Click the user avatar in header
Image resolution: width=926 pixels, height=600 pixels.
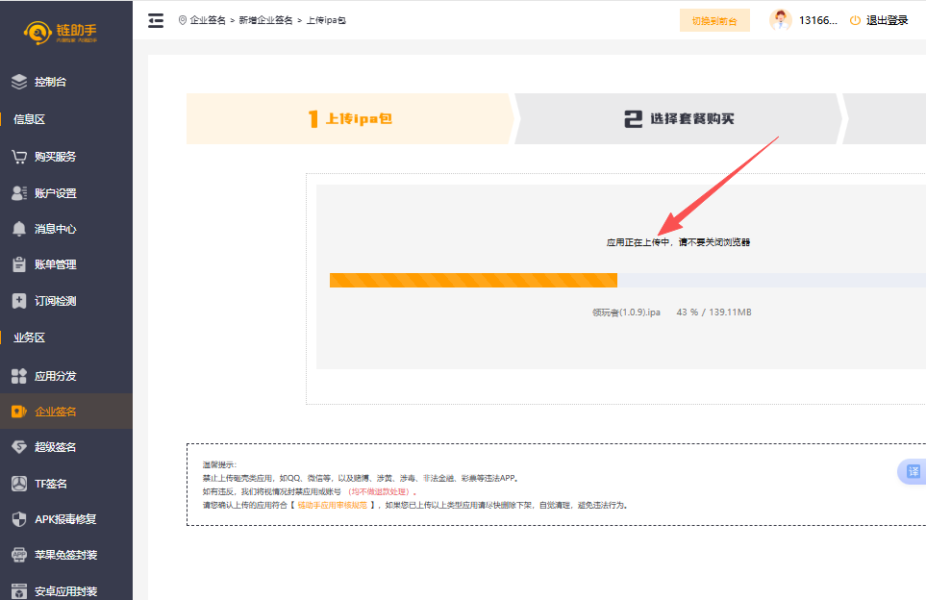tap(781, 20)
